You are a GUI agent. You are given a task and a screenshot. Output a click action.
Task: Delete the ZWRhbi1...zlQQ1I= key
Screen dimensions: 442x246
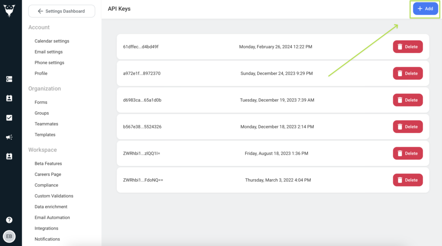[407, 153]
